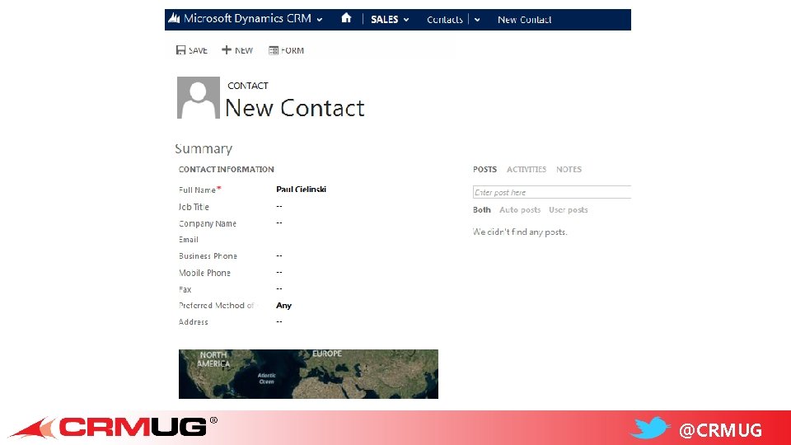Select the User posts filter
This screenshot has width=791, height=445.
(568, 209)
